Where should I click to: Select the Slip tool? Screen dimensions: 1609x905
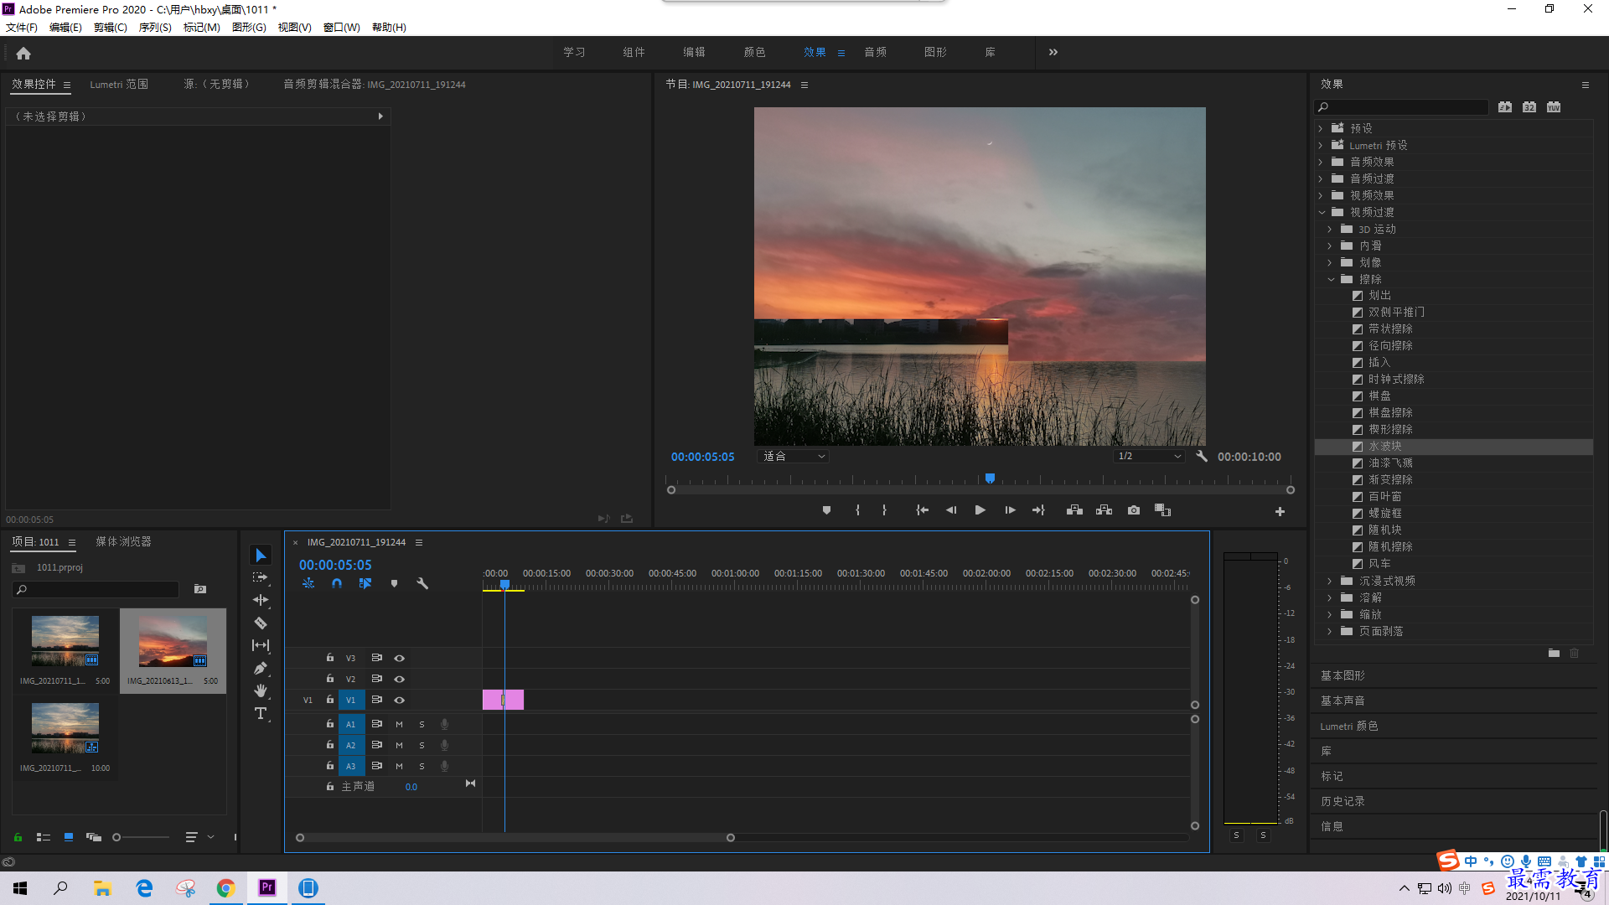pyautogui.click(x=261, y=645)
